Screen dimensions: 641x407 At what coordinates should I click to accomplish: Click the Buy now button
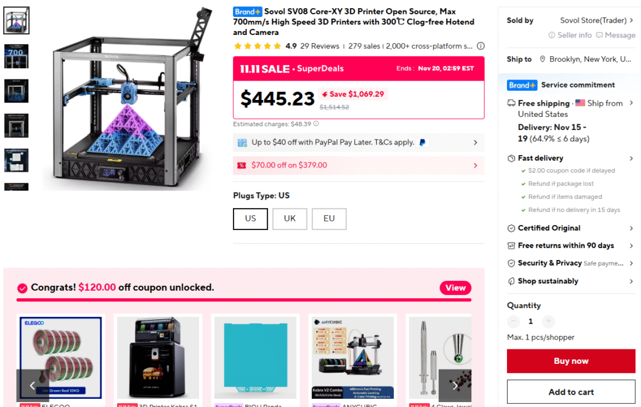click(571, 361)
